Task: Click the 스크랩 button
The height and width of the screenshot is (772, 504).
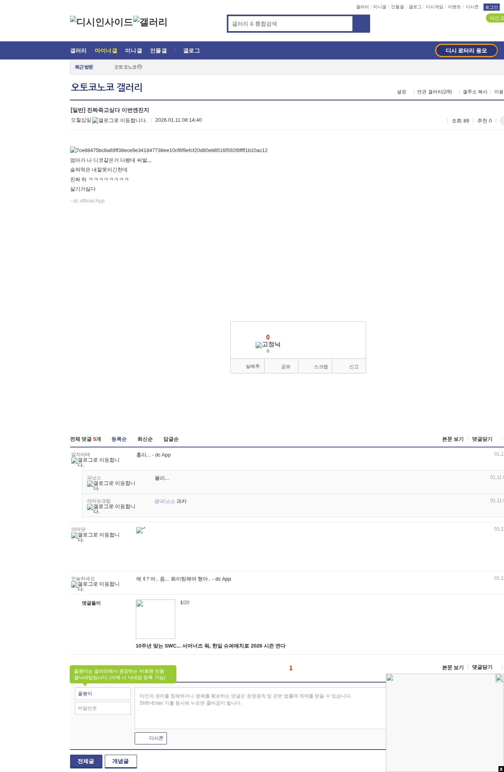Action: coord(315,366)
